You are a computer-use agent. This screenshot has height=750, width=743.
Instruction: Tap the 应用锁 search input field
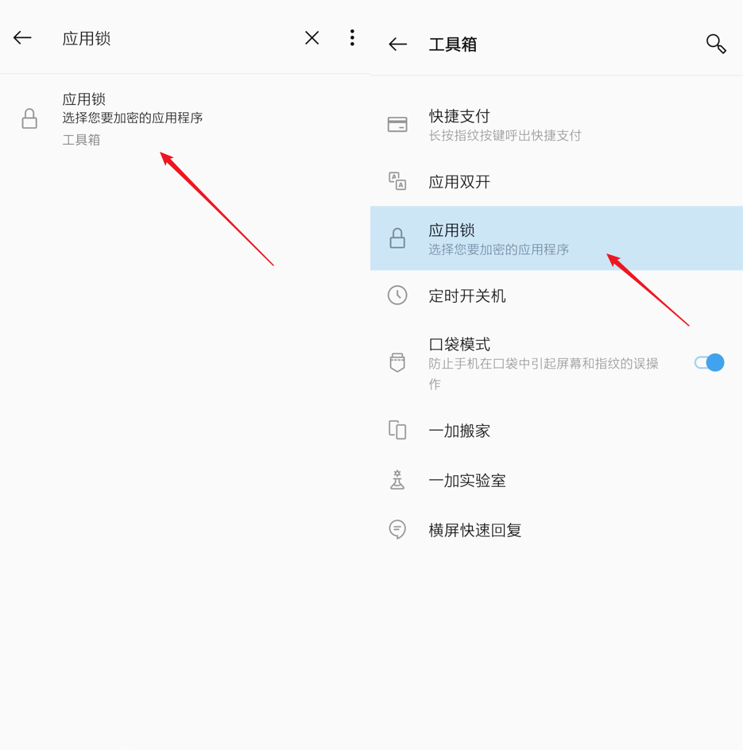[178, 38]
